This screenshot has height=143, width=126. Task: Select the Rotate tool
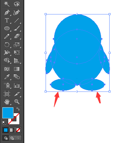[7, 45]
